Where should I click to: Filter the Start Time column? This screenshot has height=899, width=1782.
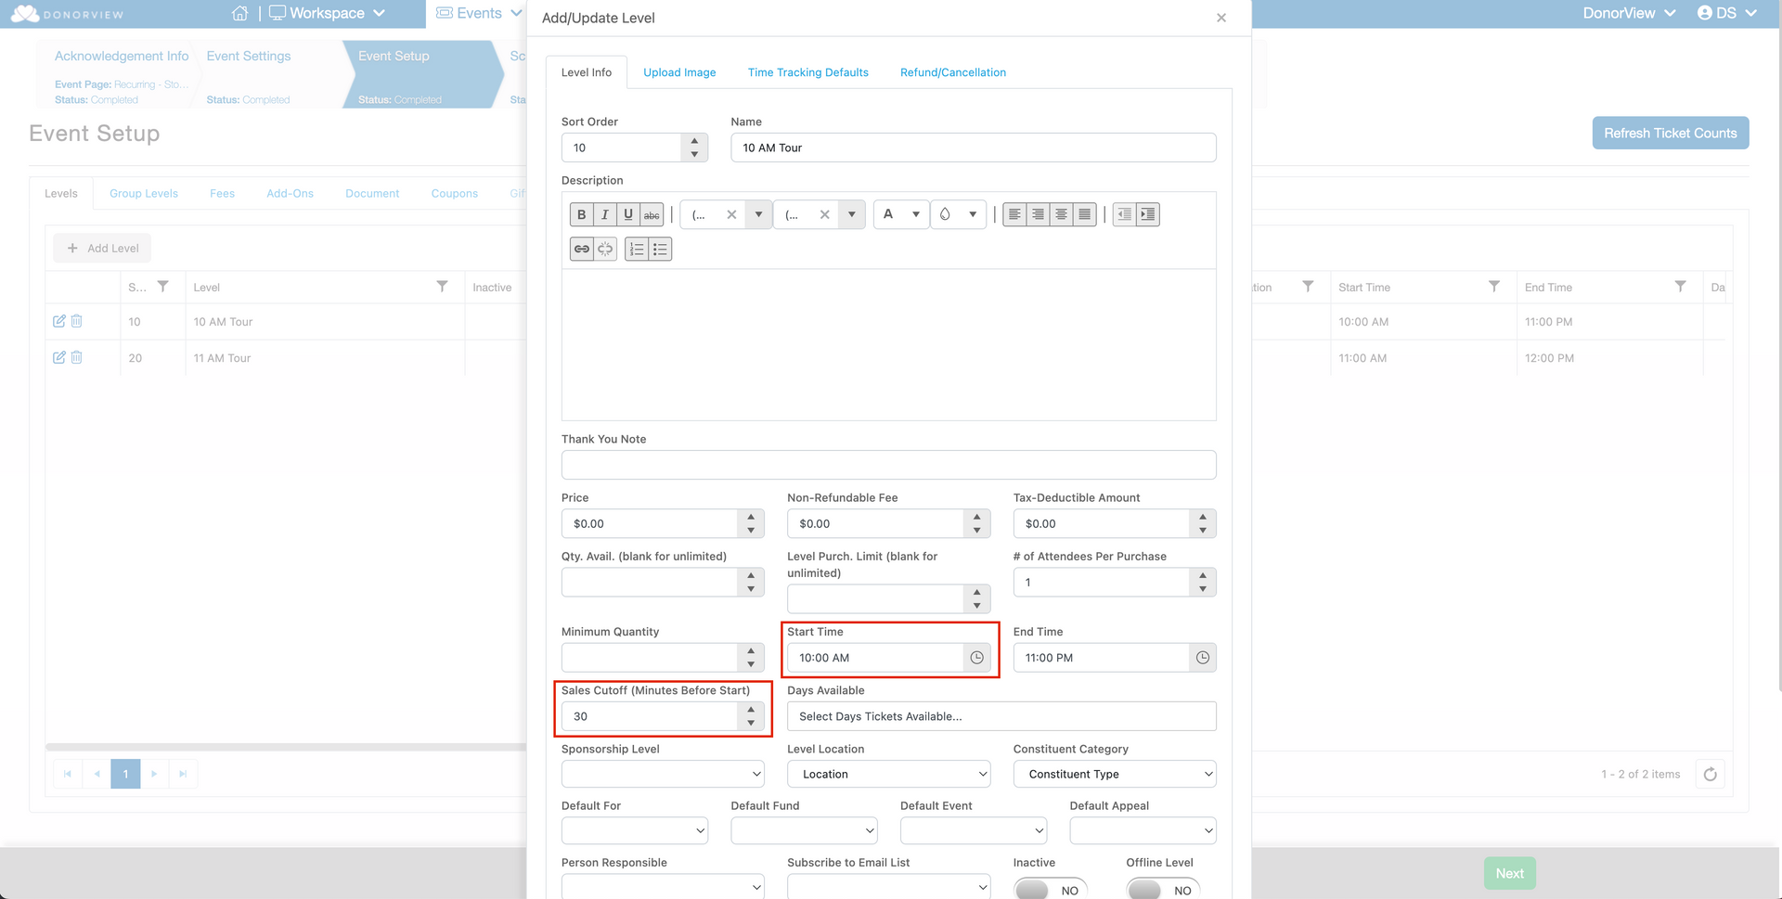(1494, 287)
